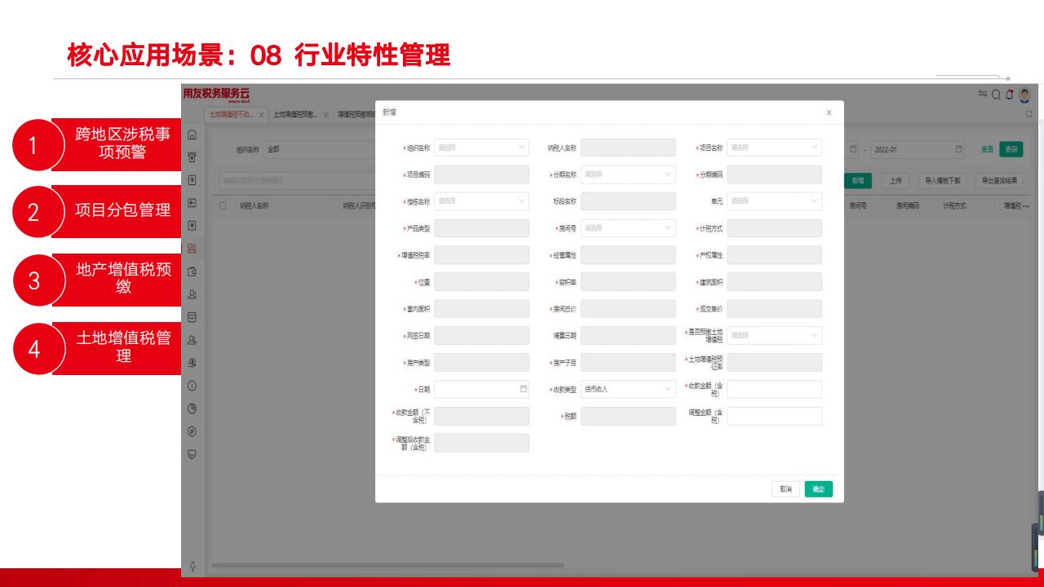Open the 收款类型 dropdown showing 货币收入
The height and width of the screenshot is (587, 1044).
627,389
